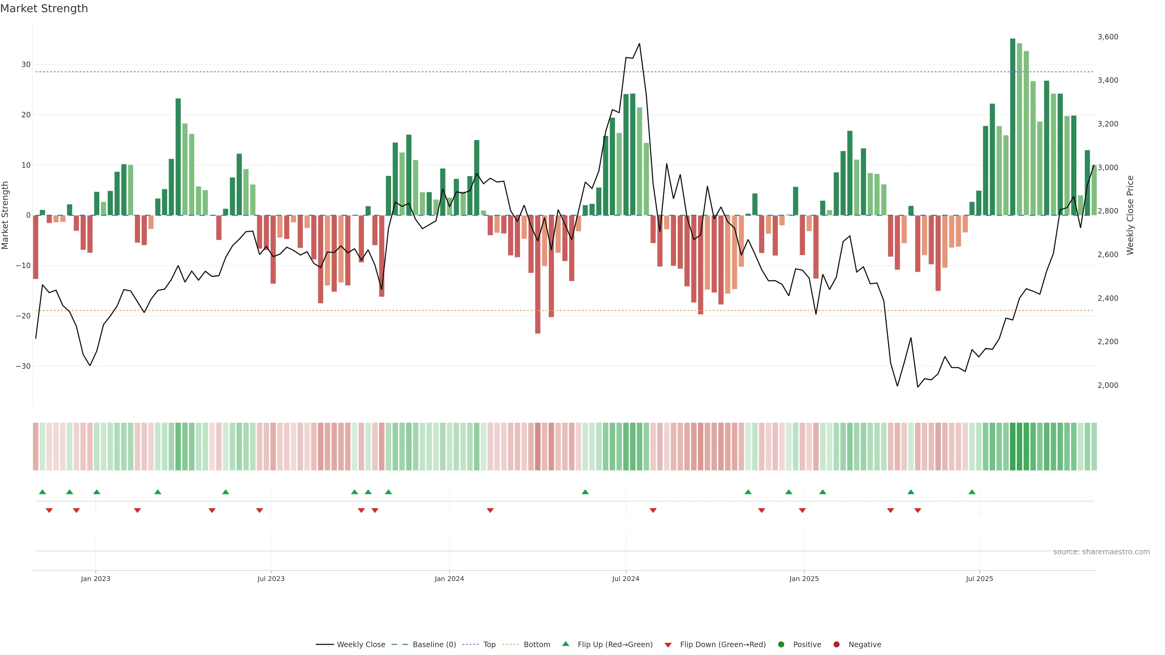Click the tallest dark green bar after Jul 2025
The width and height of the screenshot is (1165, 655).
[x=1013, y=126]
